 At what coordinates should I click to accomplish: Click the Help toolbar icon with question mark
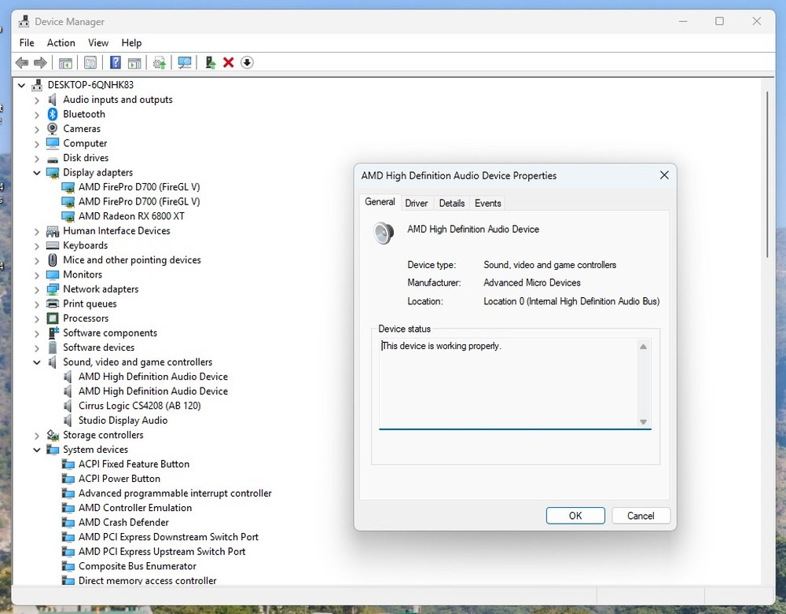point(116,63)
